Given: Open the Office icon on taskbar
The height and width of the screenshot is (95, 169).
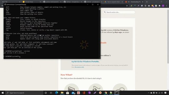Looking at the screenshot, I should [x=84, y=93].
